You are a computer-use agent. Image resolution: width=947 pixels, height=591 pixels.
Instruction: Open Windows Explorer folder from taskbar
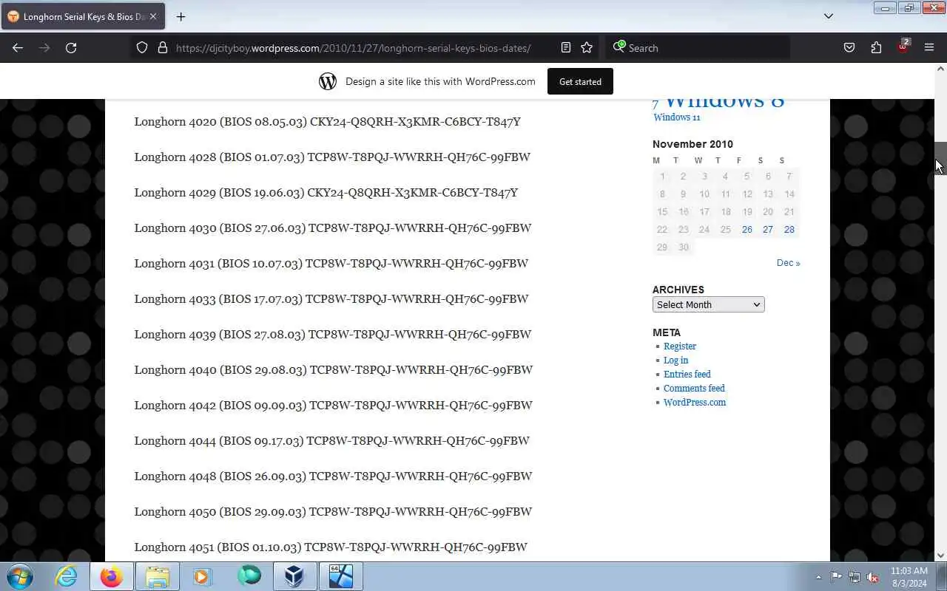158,576
